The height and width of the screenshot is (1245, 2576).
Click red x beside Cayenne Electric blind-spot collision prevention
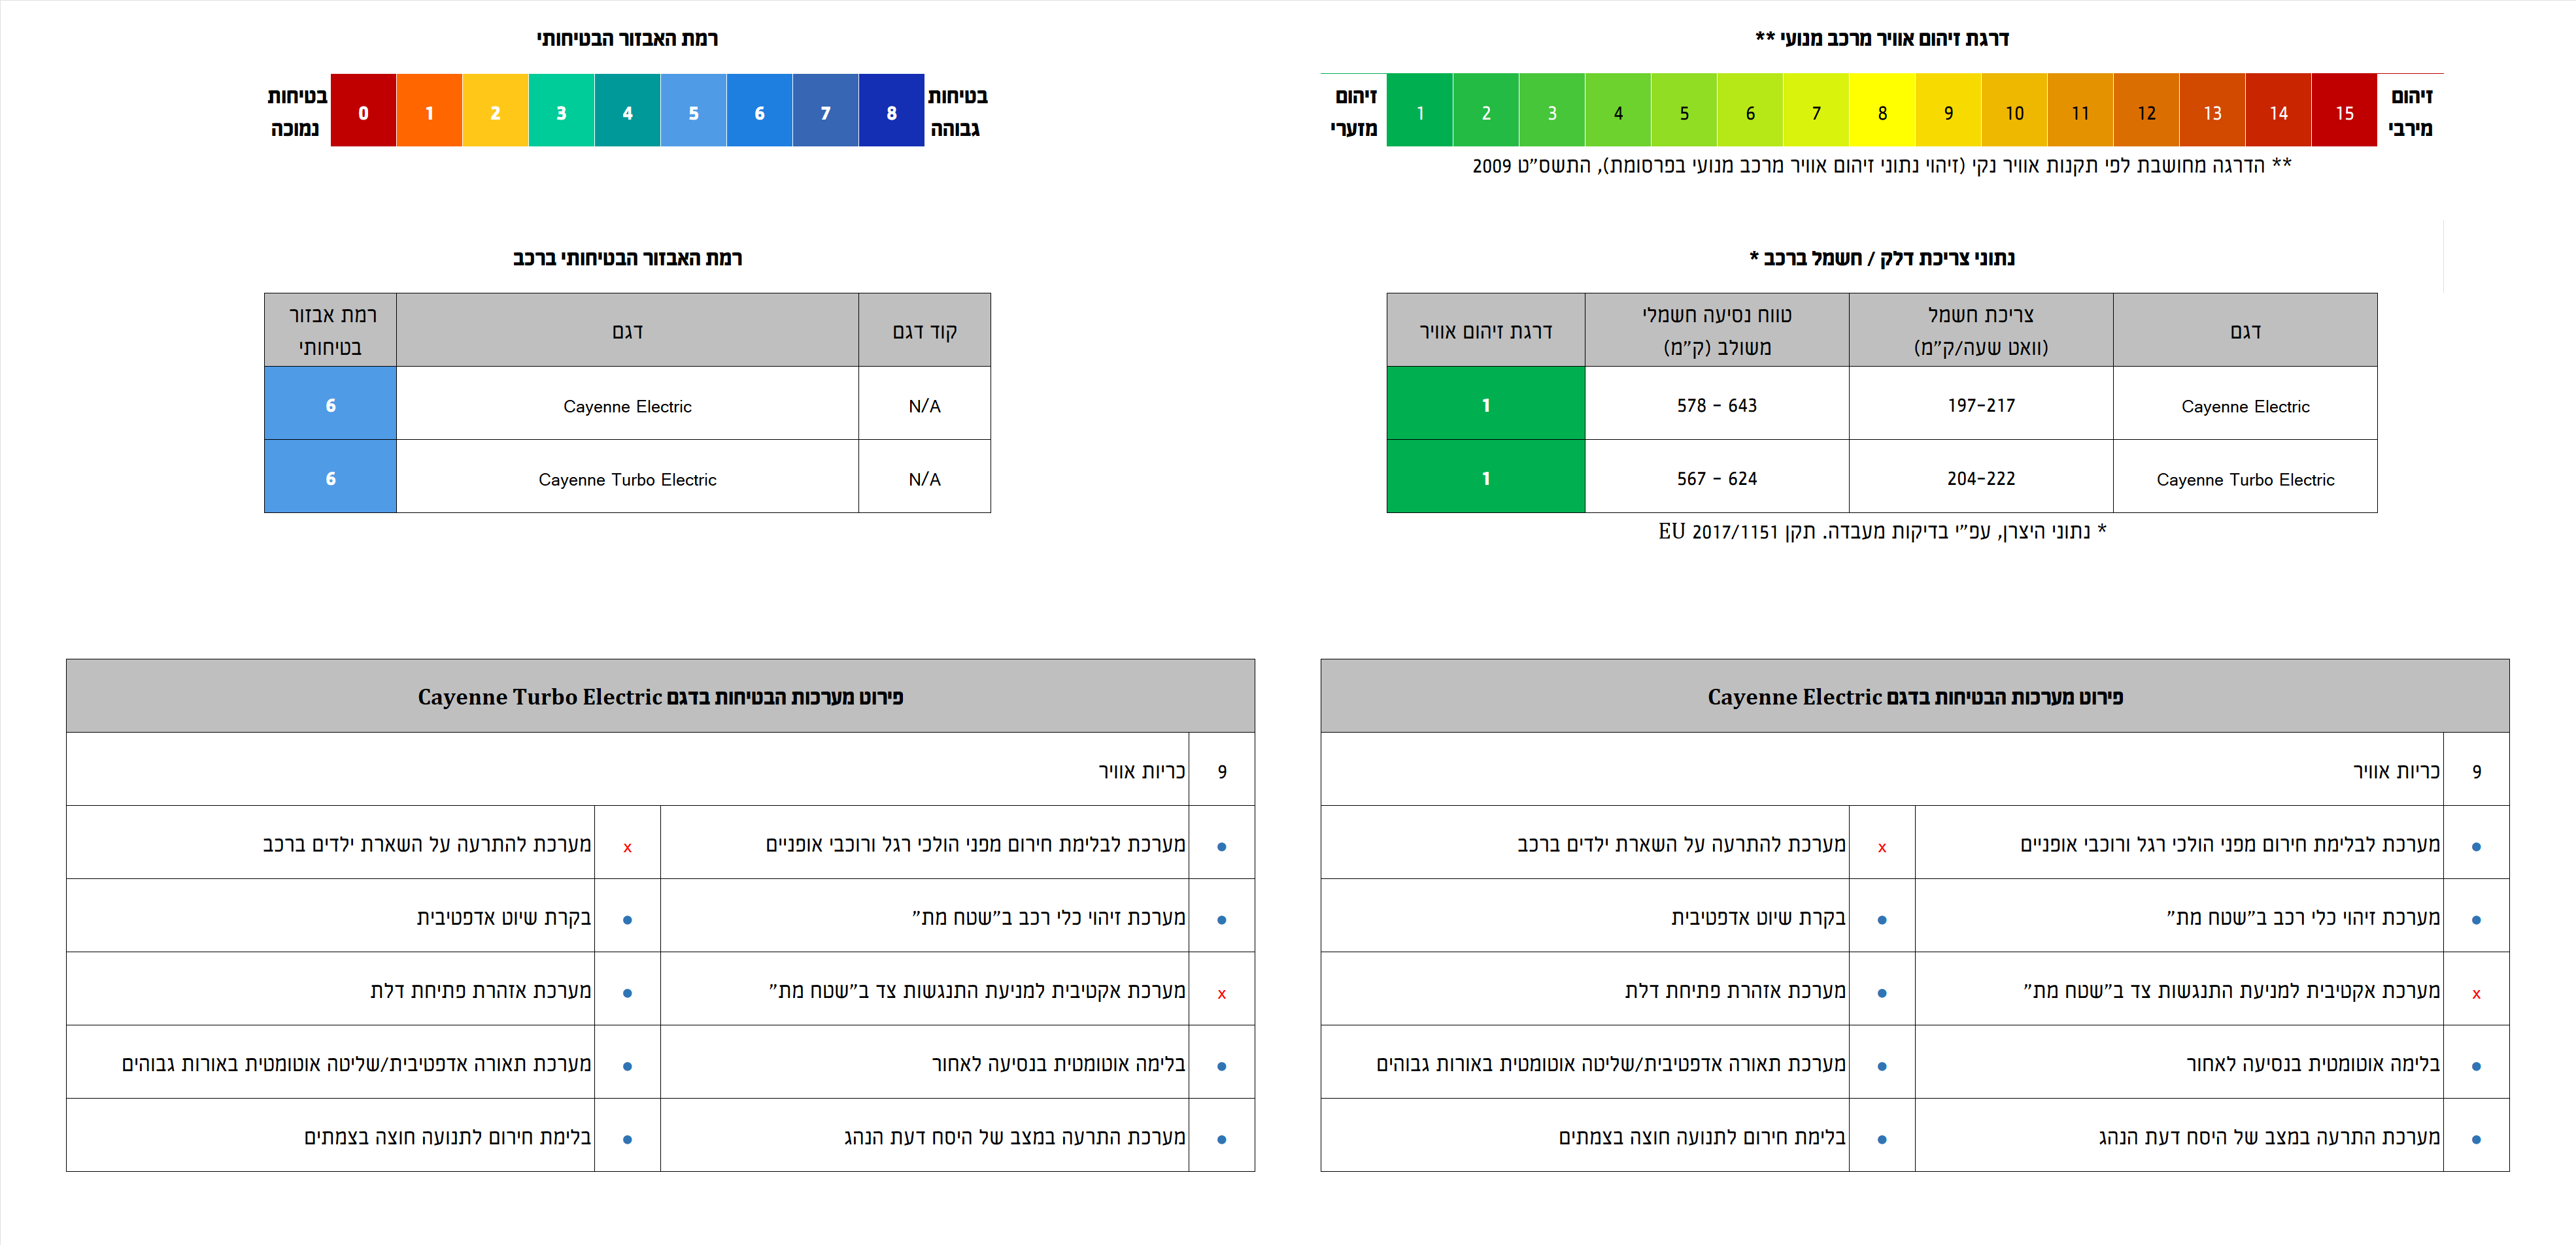click(2475, 993)
